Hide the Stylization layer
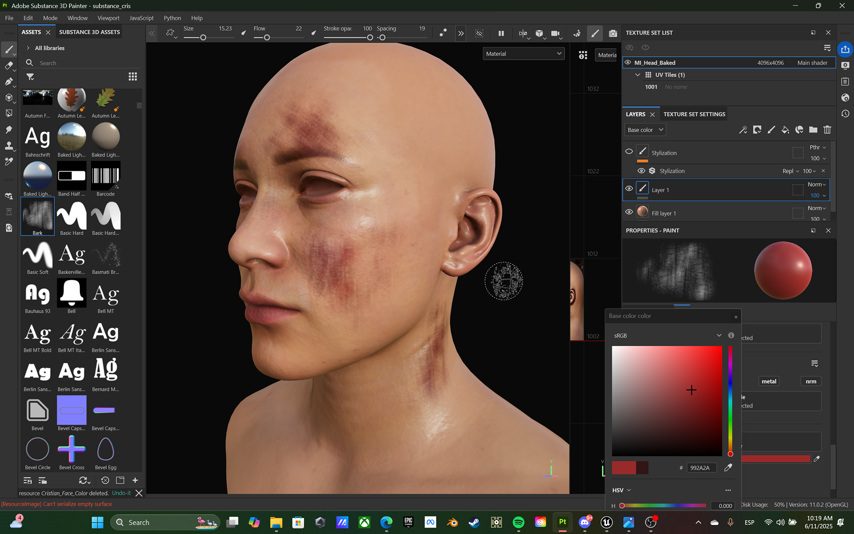This screenshot has width=854, height=534. pyautogui.click(x=629, y=151)
